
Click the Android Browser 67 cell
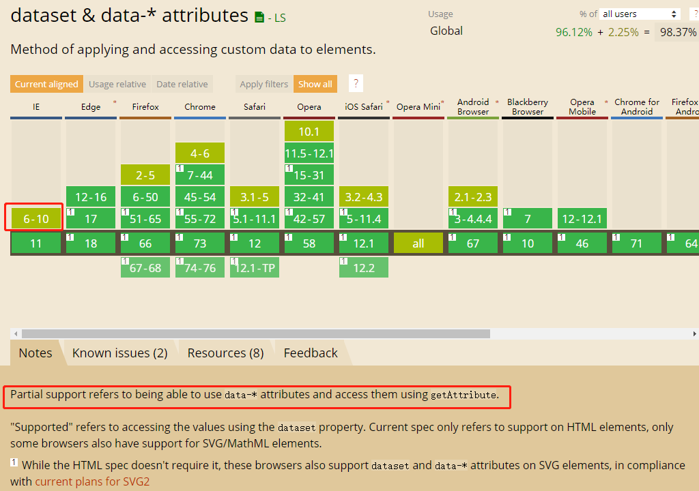(x=473, y=243)
